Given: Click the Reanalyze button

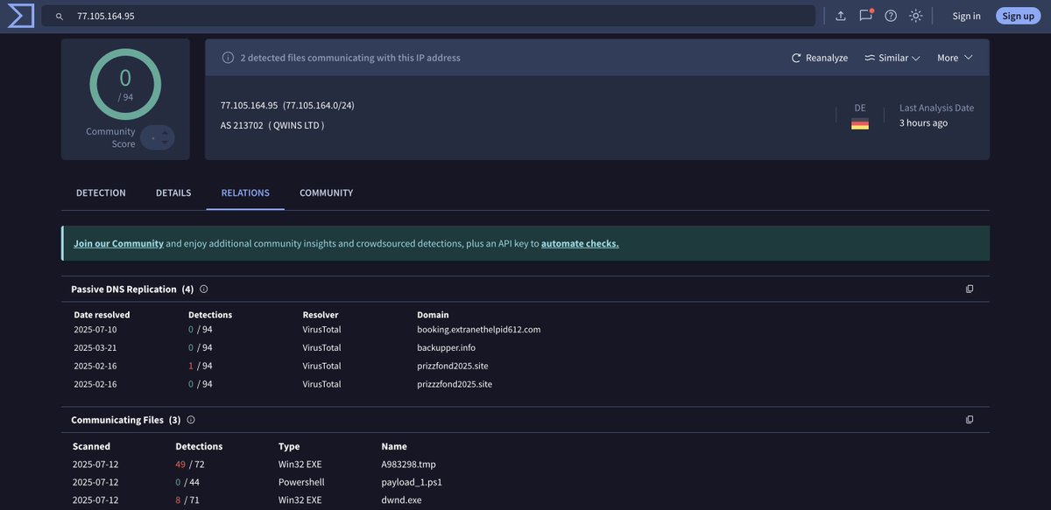Looking at the screenshot, I should (x=820, y=58).
